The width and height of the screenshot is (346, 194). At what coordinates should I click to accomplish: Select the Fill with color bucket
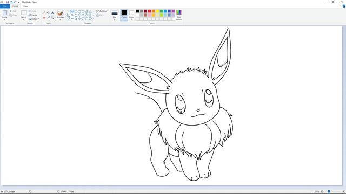coord(48,13)
